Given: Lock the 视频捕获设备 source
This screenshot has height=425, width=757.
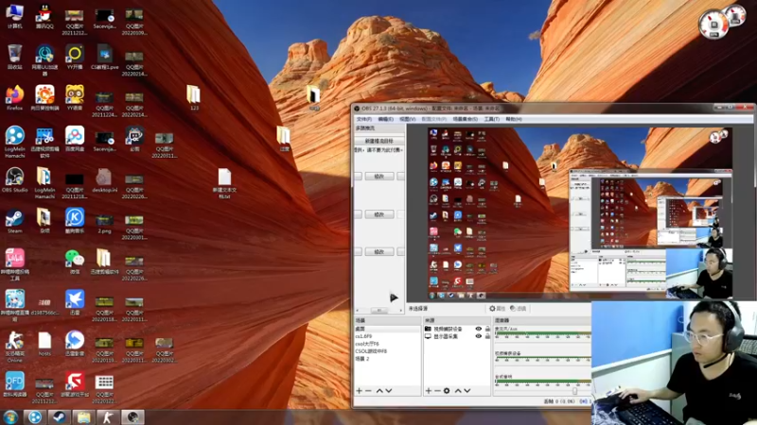Looking at the screenshot, I should [487, 329].
